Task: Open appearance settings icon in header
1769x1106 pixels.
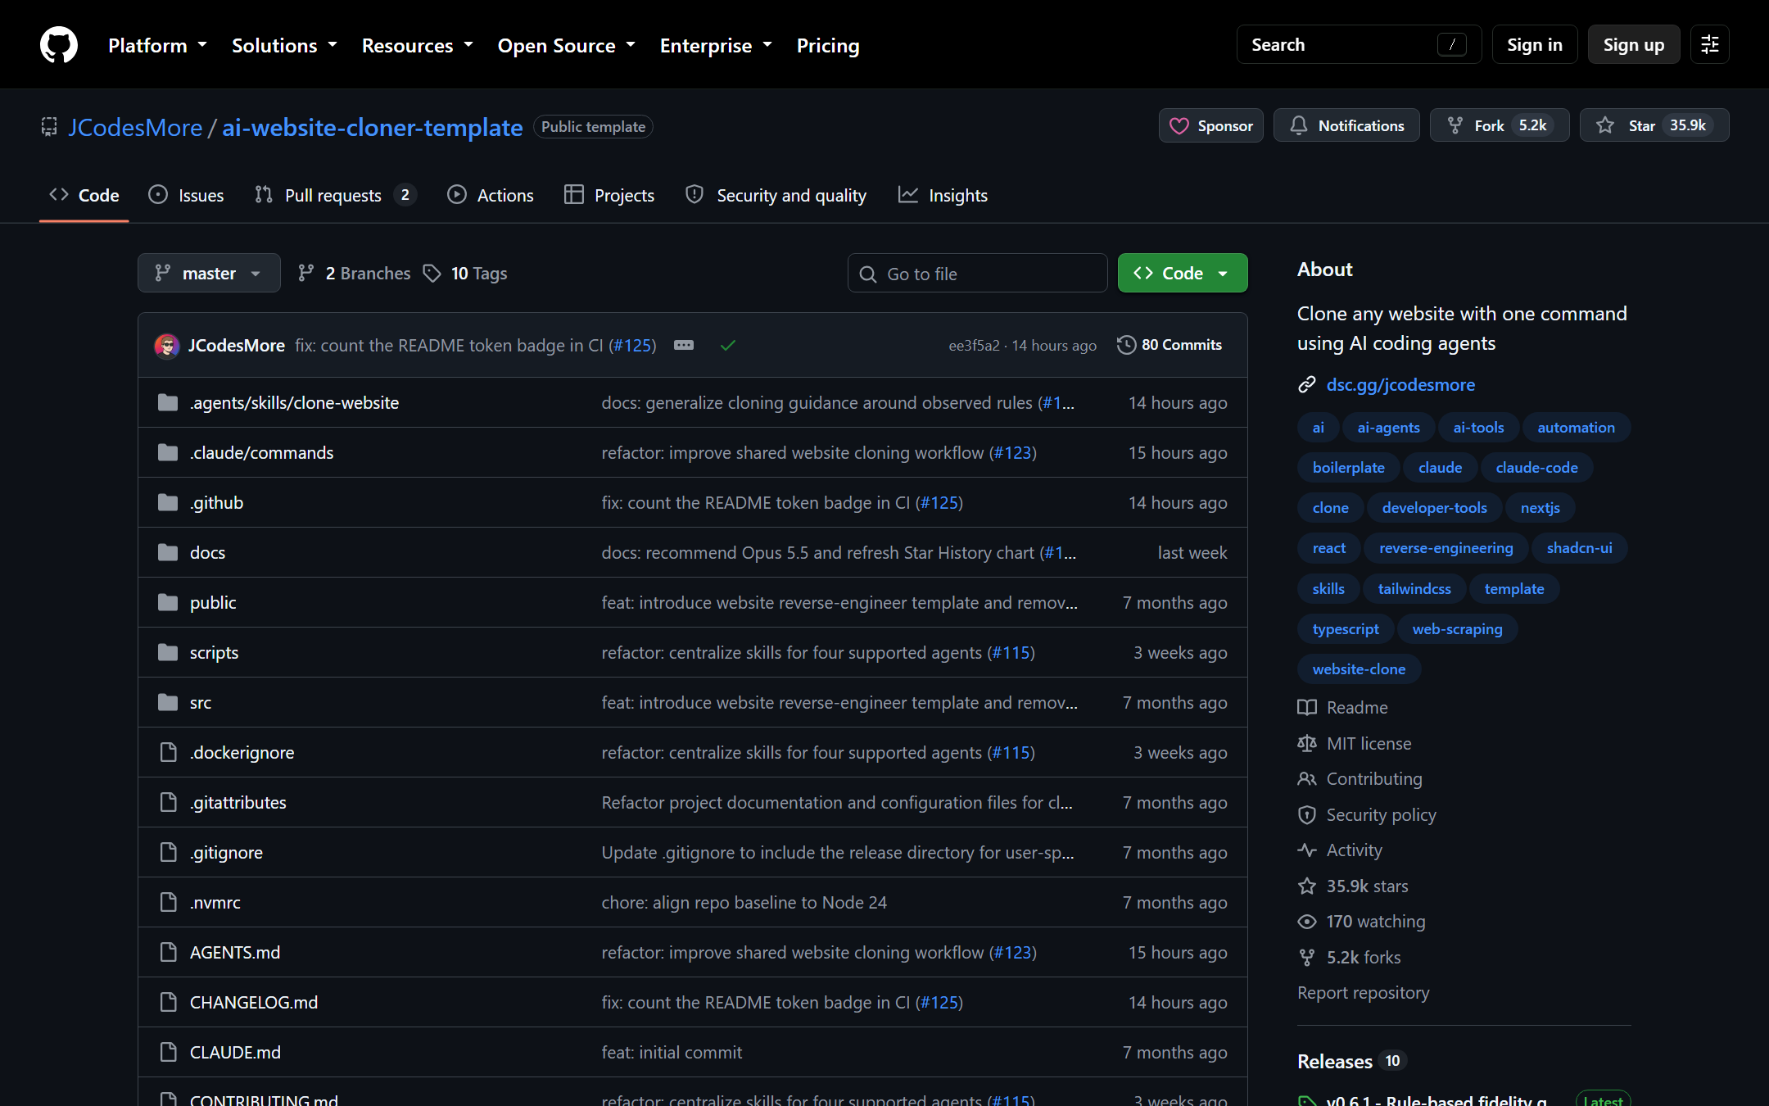Action: point(1710,45)
